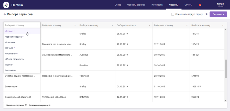Open the Интервалы tab
Image resolution: width=230 pixels, height=111 pixels.
coord(157,5)
